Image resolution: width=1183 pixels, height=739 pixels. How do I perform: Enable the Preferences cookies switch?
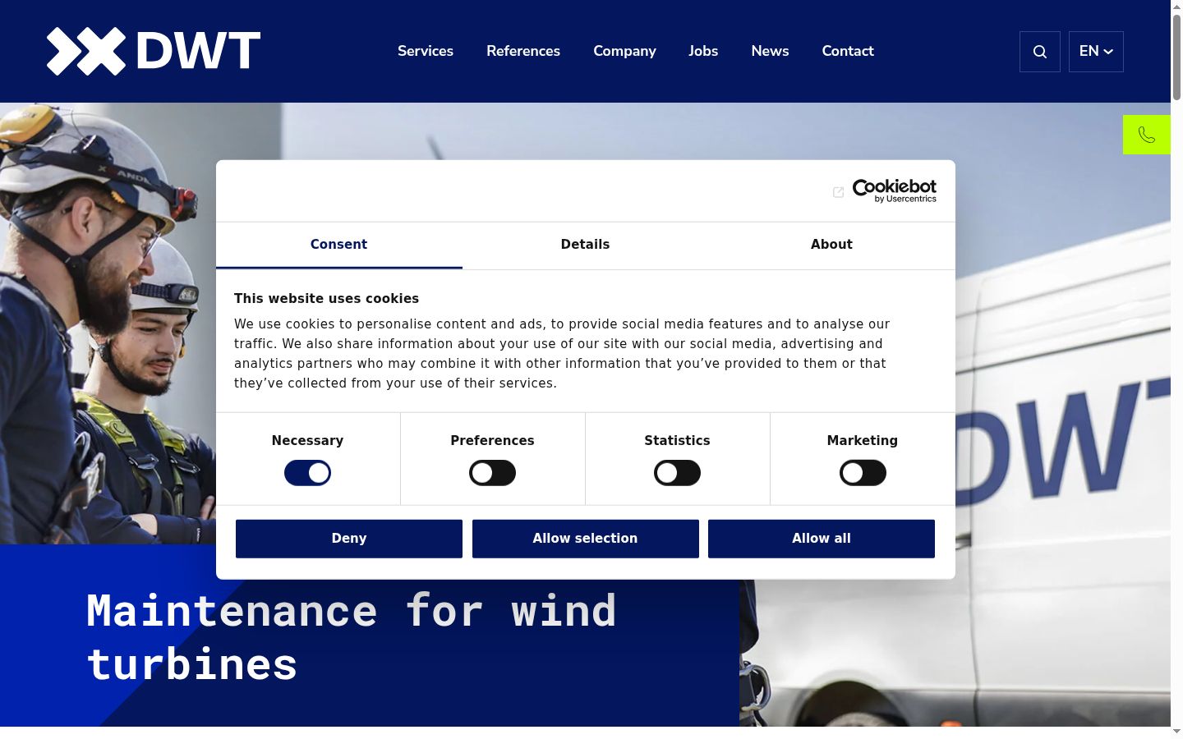click(x=492, y=473)
